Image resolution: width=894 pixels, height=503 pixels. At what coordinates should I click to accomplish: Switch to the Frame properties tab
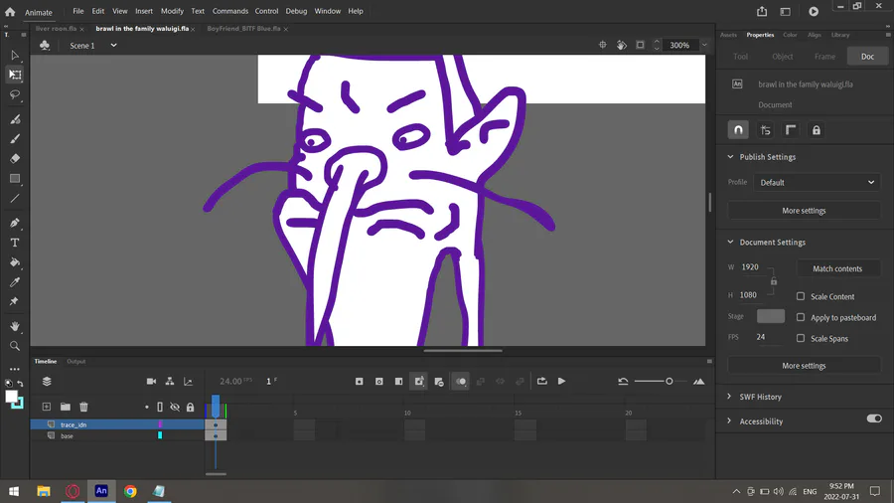[x=824, y=56]
